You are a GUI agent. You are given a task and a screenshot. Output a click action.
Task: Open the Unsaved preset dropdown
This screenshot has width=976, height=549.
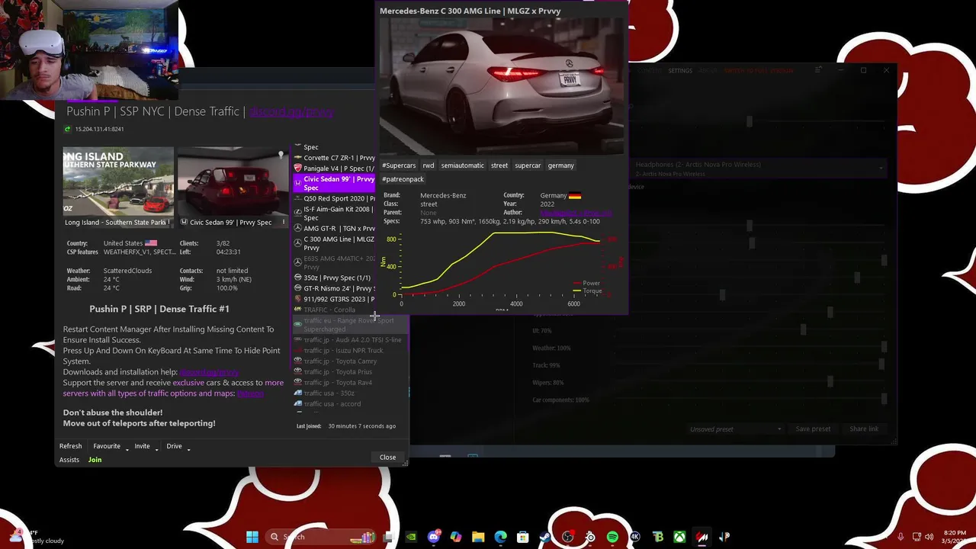point(736,429)
